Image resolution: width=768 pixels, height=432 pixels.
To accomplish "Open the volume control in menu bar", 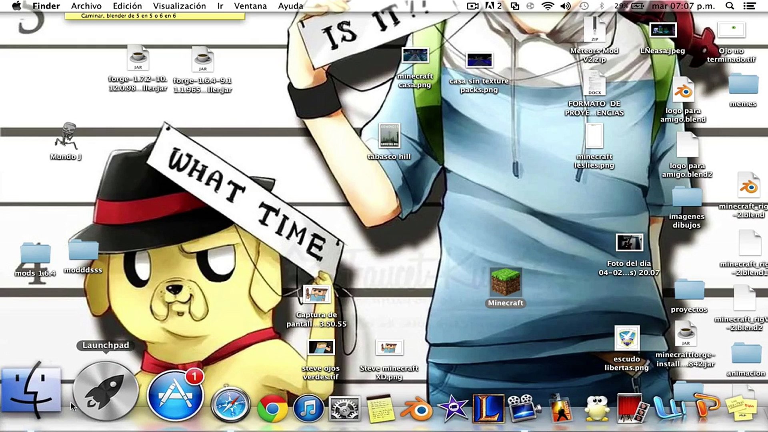I will point(565,6).
